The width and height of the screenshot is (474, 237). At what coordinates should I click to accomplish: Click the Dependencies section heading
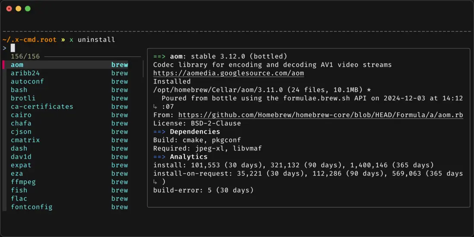click(x=195, y=132)
